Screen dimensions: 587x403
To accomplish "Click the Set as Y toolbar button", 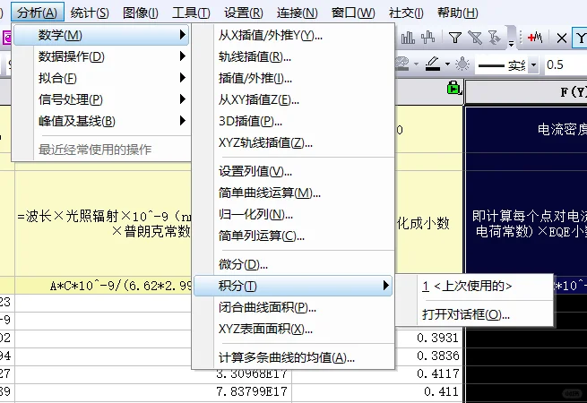I will click(580, 39).
